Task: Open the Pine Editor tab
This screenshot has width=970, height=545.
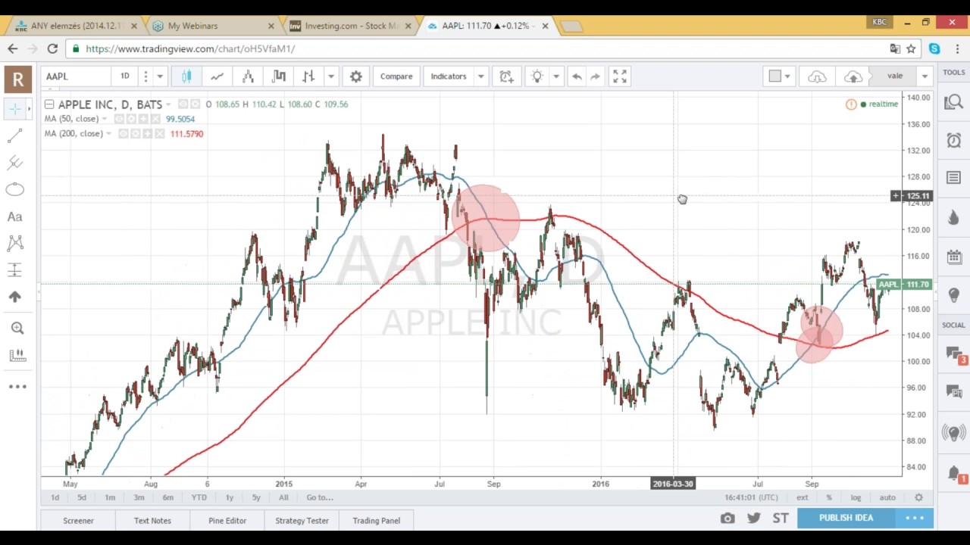Action: [x=227, y=521]
